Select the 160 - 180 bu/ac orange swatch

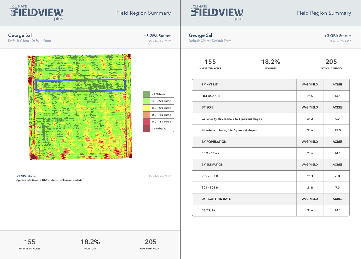pos(147,115)
